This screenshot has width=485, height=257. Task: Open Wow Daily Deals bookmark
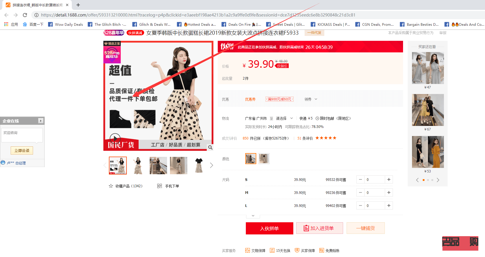tap(66, 25)
